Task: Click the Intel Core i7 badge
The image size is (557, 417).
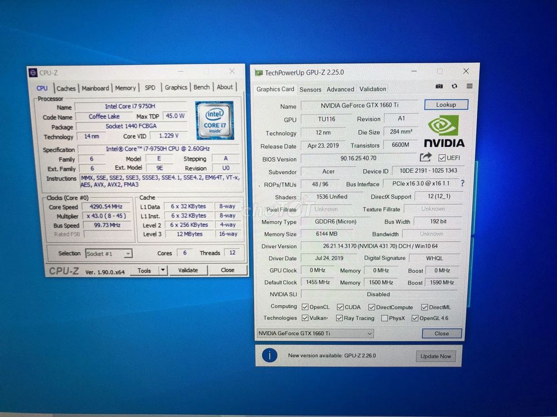Action: pyautogui.click(x=214, y=120)
